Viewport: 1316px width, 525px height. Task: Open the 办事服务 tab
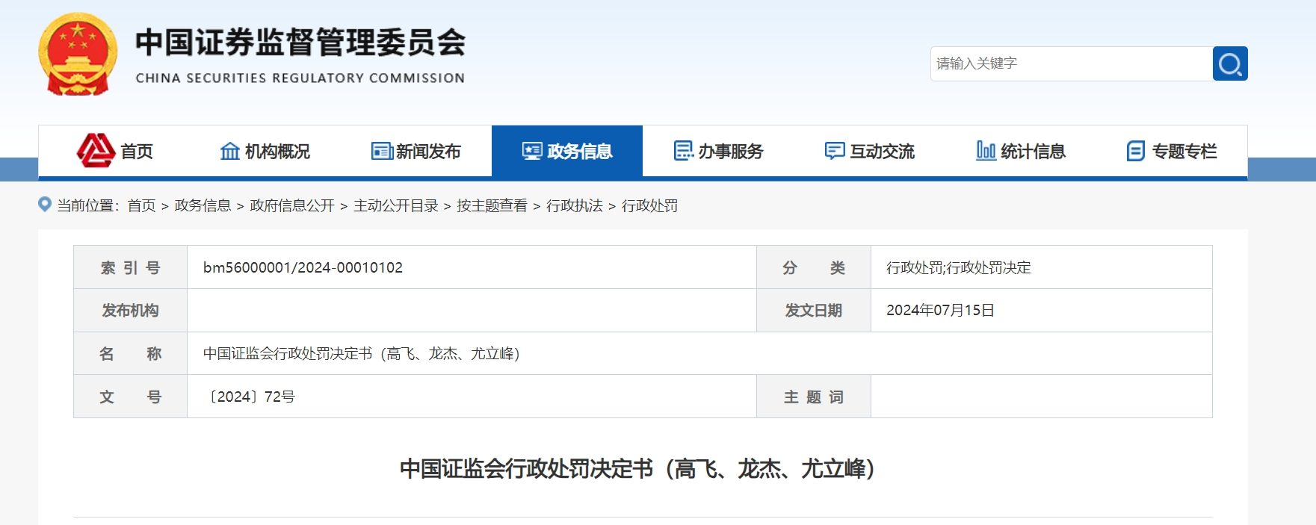pyautogui.click(x=718, y=151)
